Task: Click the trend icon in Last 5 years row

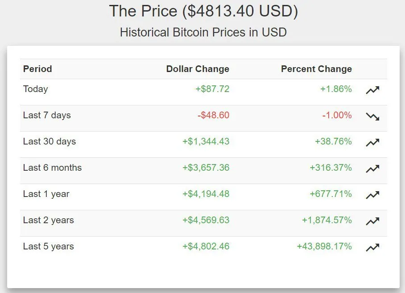Action: [372, 248]
